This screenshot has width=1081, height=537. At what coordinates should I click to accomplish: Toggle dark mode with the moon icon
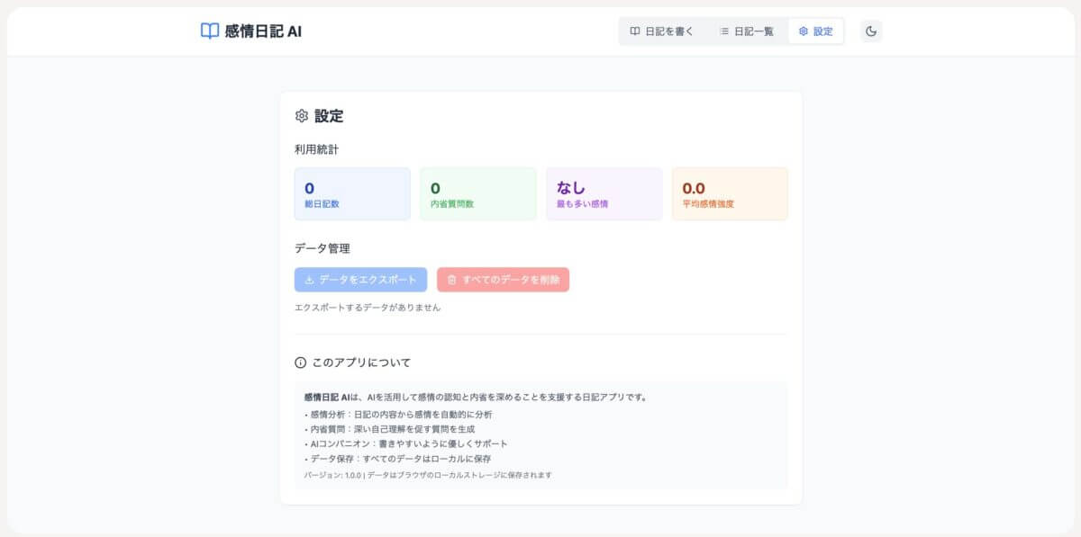tap(871, 31)
